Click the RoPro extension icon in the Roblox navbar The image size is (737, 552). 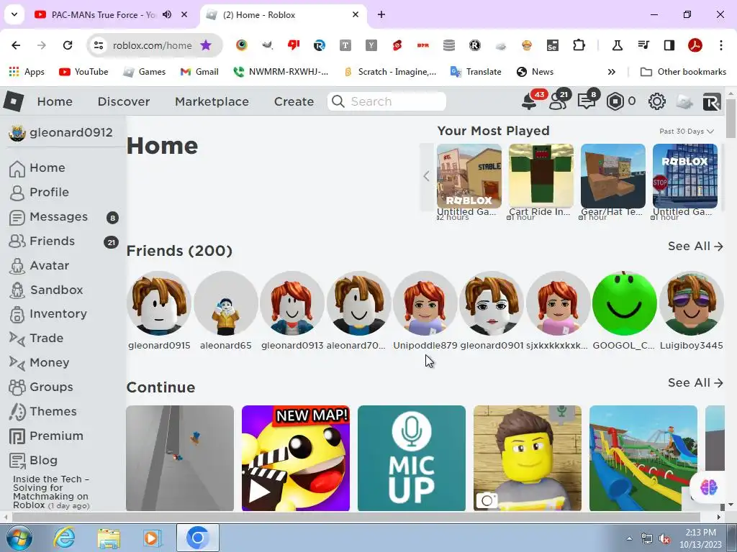712,102
